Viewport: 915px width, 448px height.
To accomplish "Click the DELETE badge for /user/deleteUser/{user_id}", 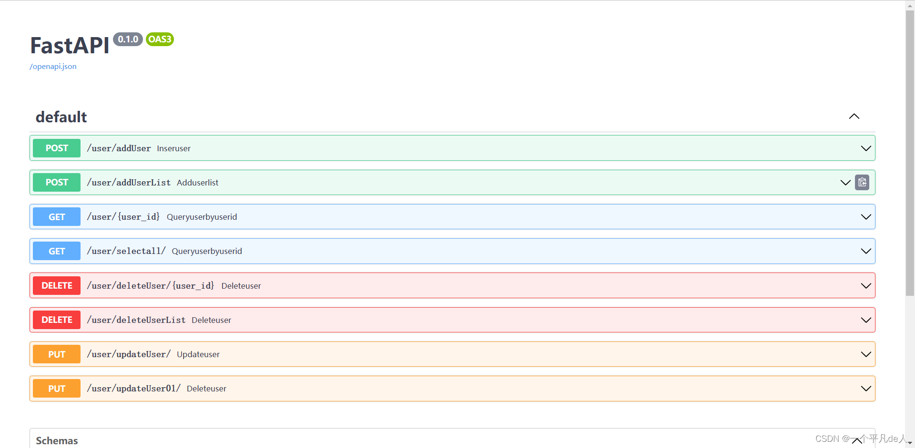I will point(57,286).
